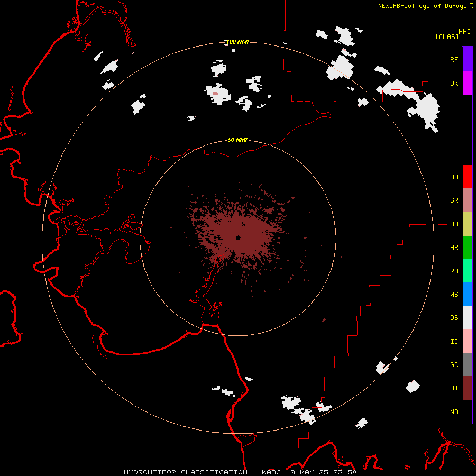Click the RF purple legend swatch
The width and height of the screenshot is (476, 476).
click(x=467, y=59)
